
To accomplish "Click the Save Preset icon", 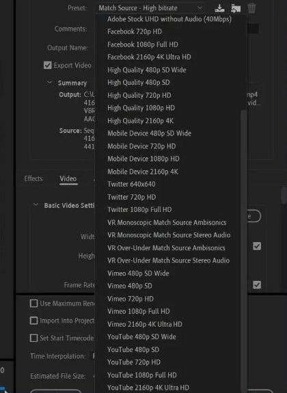I will (219, 8).
